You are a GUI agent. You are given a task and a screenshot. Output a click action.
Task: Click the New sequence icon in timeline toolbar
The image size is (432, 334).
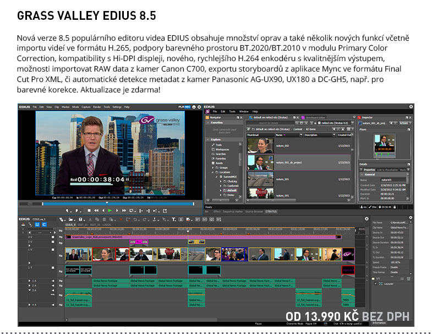pyautogui.click(x=62, y=220)
